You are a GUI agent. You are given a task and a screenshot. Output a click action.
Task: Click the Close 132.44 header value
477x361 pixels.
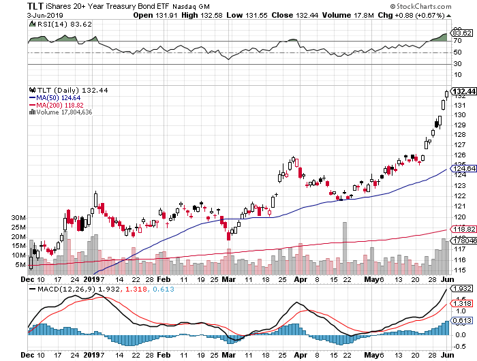[295, 15]
